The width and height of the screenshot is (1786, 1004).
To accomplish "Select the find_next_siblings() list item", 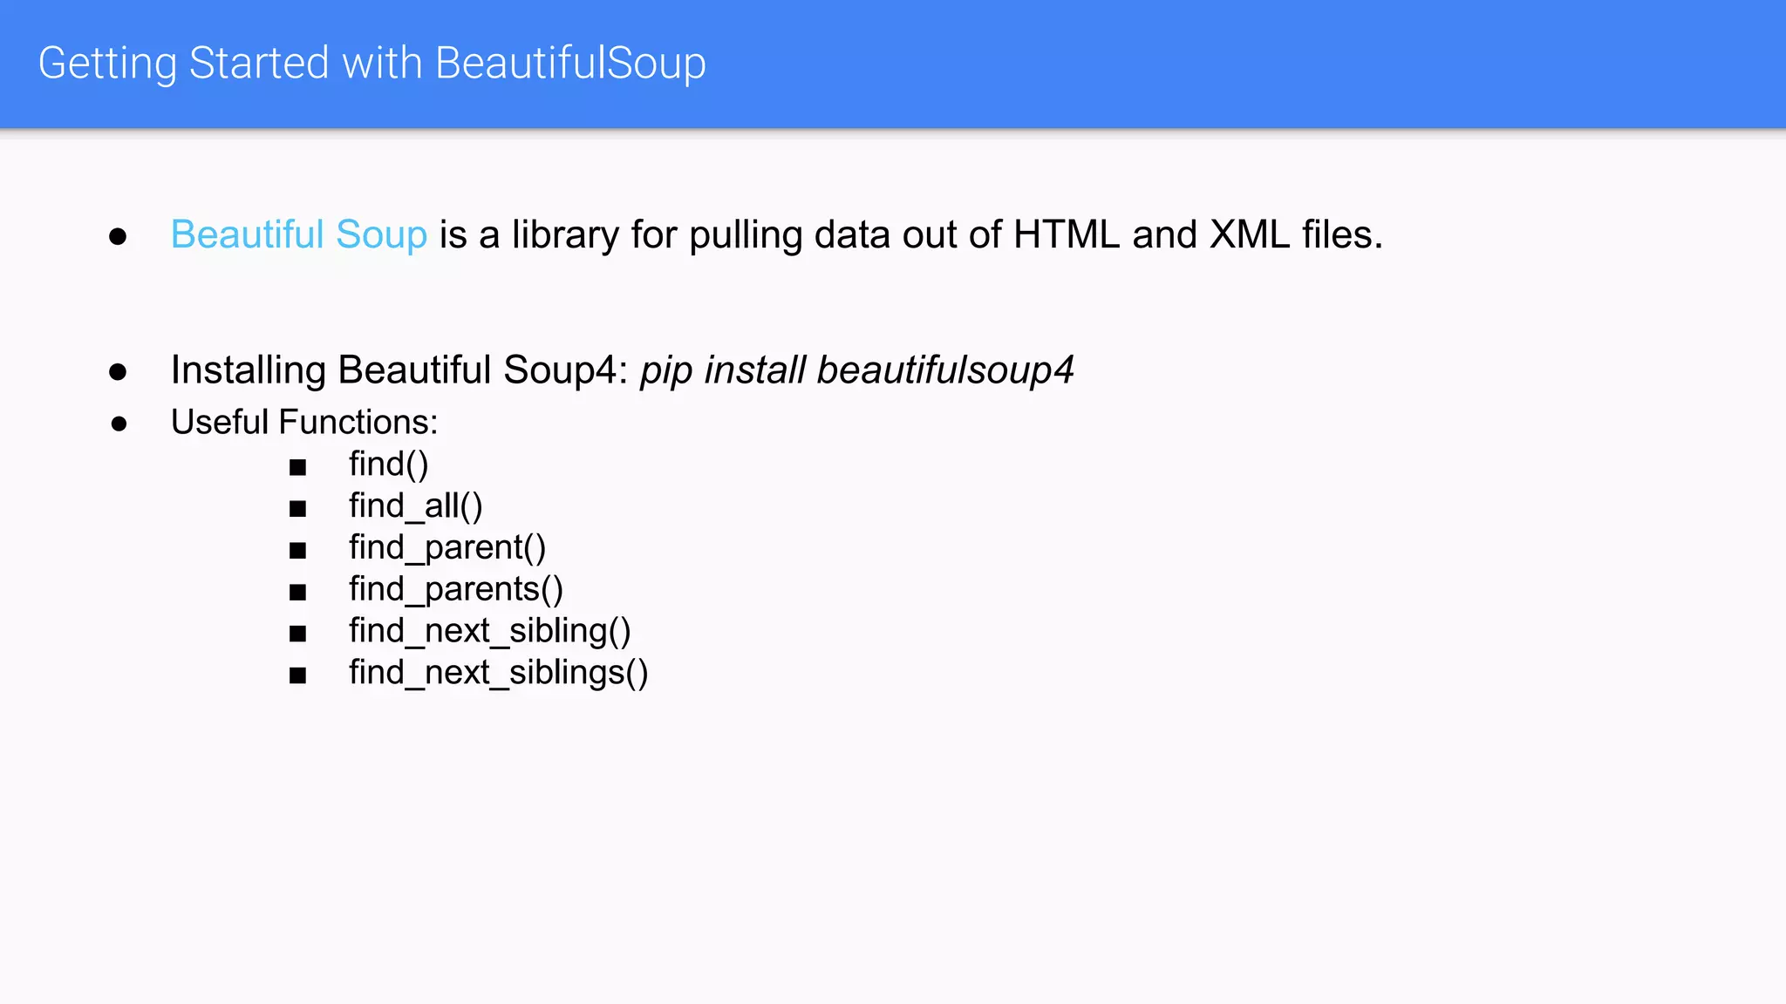I will (499, 673).
